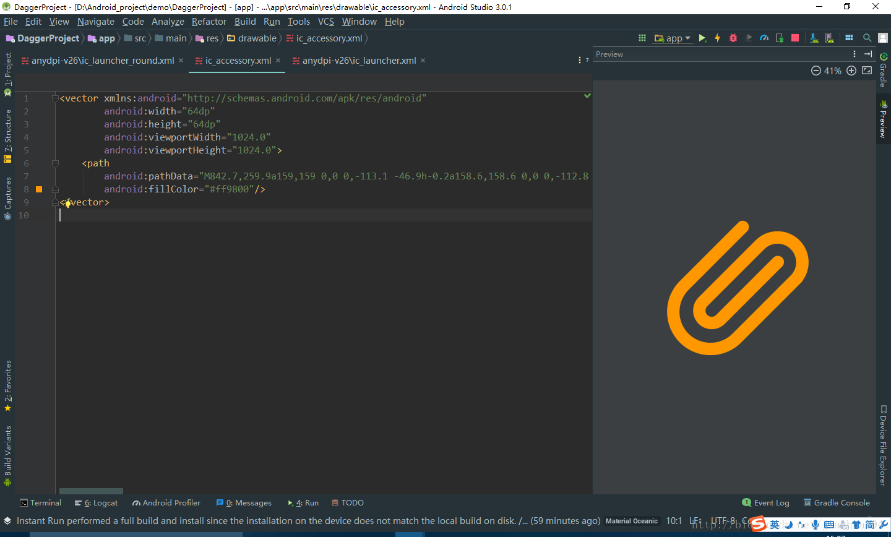
Task: Close the ic_accessory.xml tab
Action: [x=278, y=60]
